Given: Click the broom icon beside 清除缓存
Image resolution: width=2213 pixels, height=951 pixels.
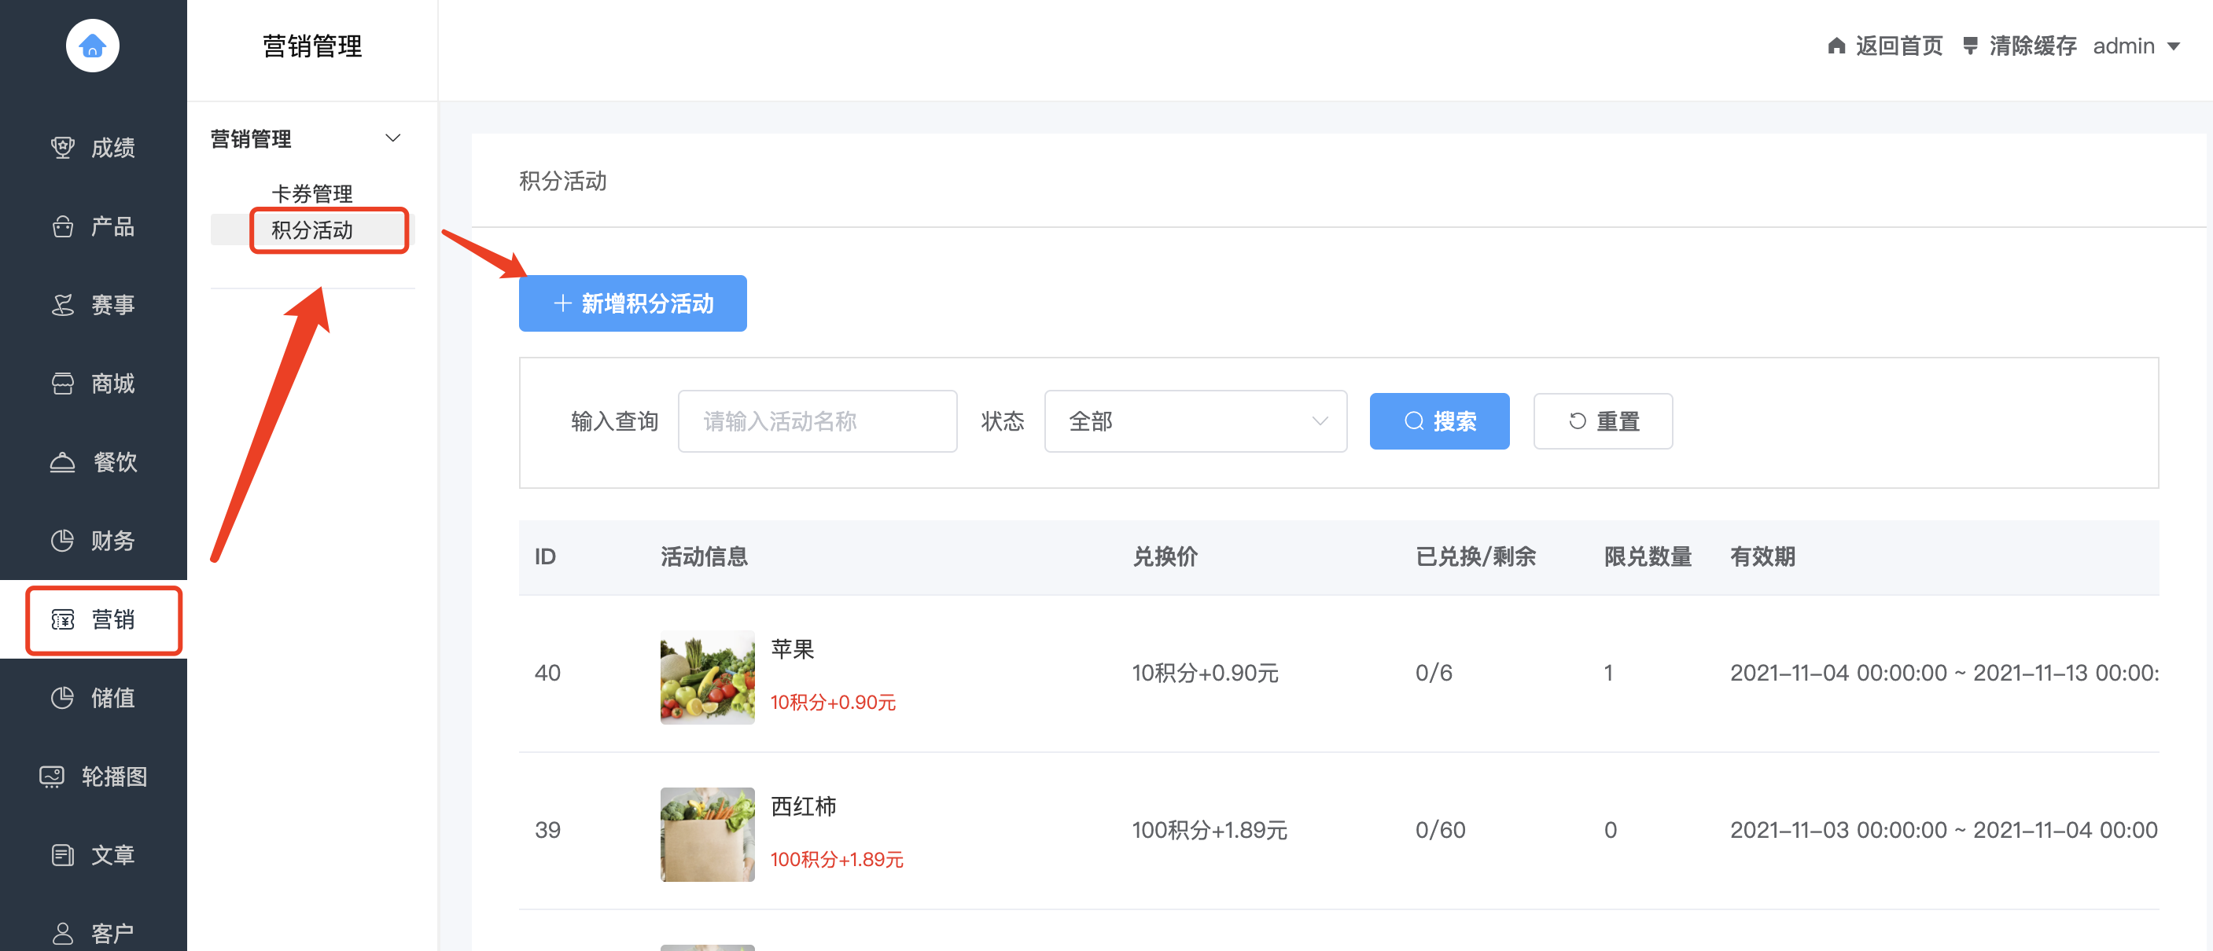Looking at the screenshot, I should coord(1970,46).
